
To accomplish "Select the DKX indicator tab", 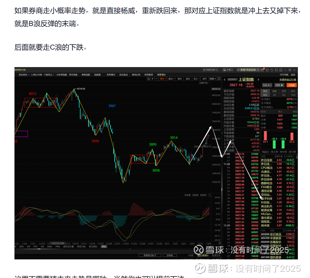I will point(22,247).
